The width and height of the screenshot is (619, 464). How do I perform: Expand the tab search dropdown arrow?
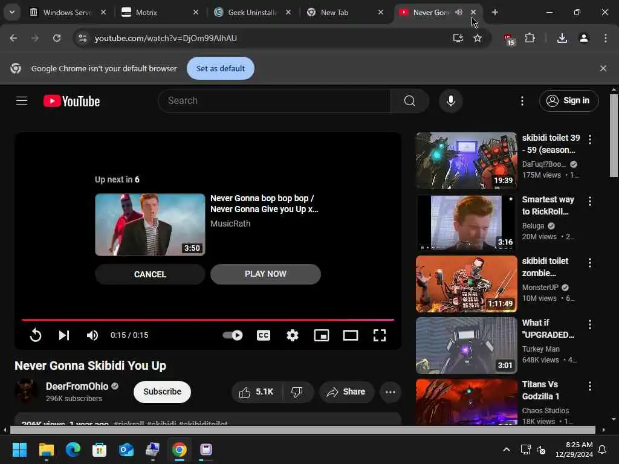click(x=12, y=12)
